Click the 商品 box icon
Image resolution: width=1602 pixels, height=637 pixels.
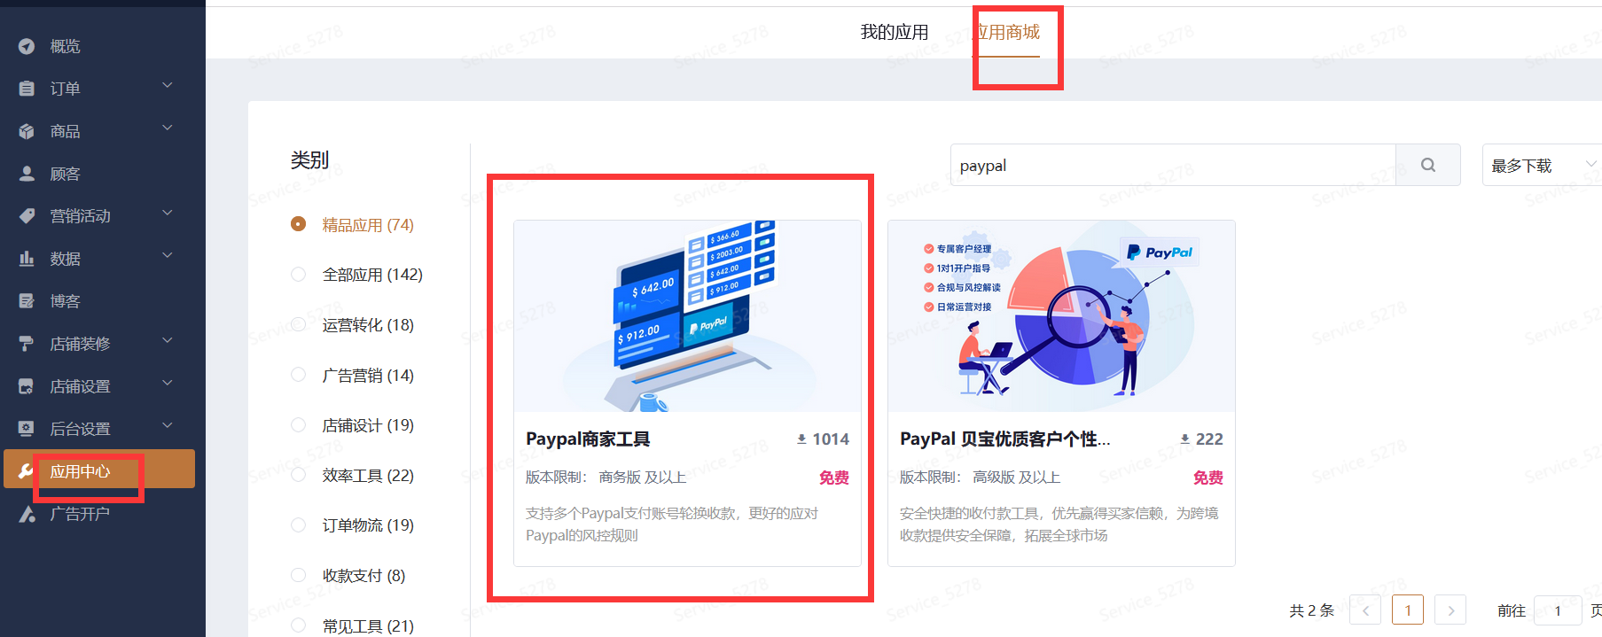pos(27,131)
